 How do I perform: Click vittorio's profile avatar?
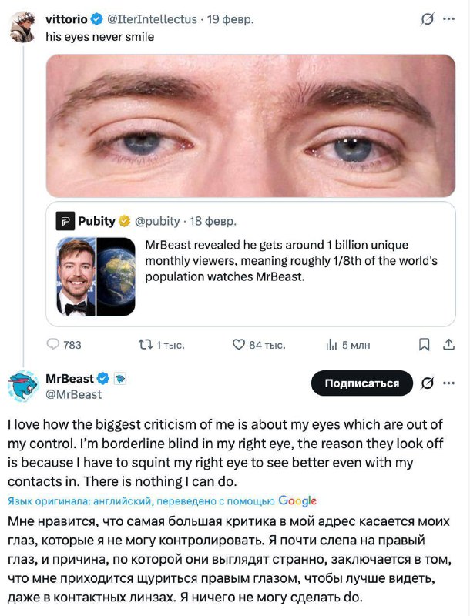[23, 27]
